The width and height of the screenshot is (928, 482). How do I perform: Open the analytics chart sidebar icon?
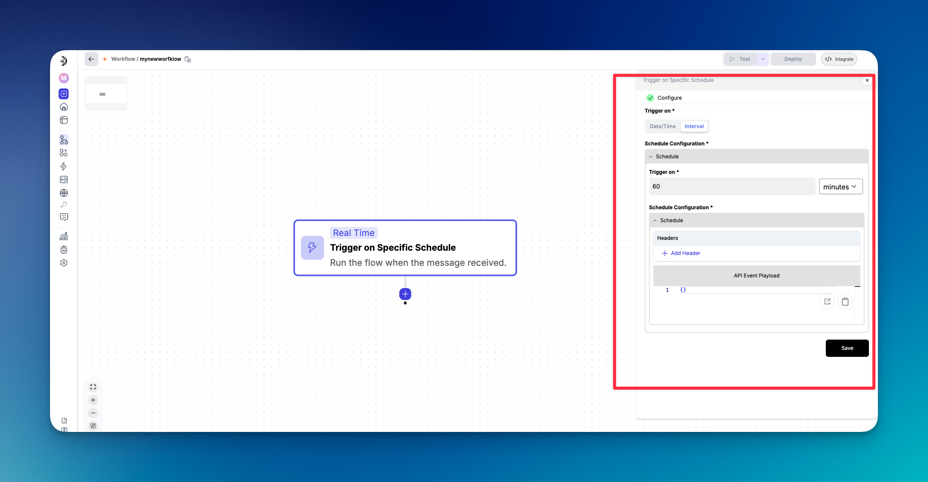pyautogui.click(x=64, y=236)
